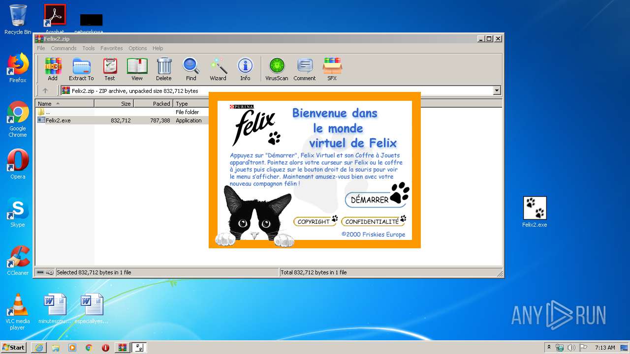Open the File menu
Image resolution: width=630 pixels, height=354 pixels.
(x=41, y=48)
